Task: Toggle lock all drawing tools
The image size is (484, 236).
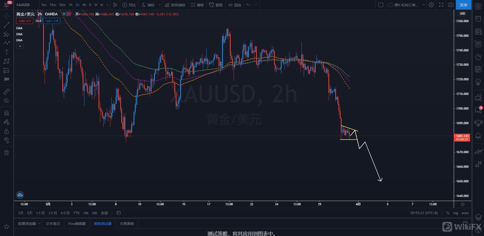Action: pos(7,131)
